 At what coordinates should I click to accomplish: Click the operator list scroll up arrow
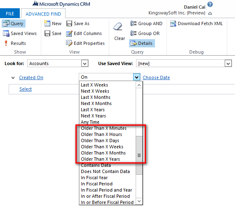tap(139, 85)
